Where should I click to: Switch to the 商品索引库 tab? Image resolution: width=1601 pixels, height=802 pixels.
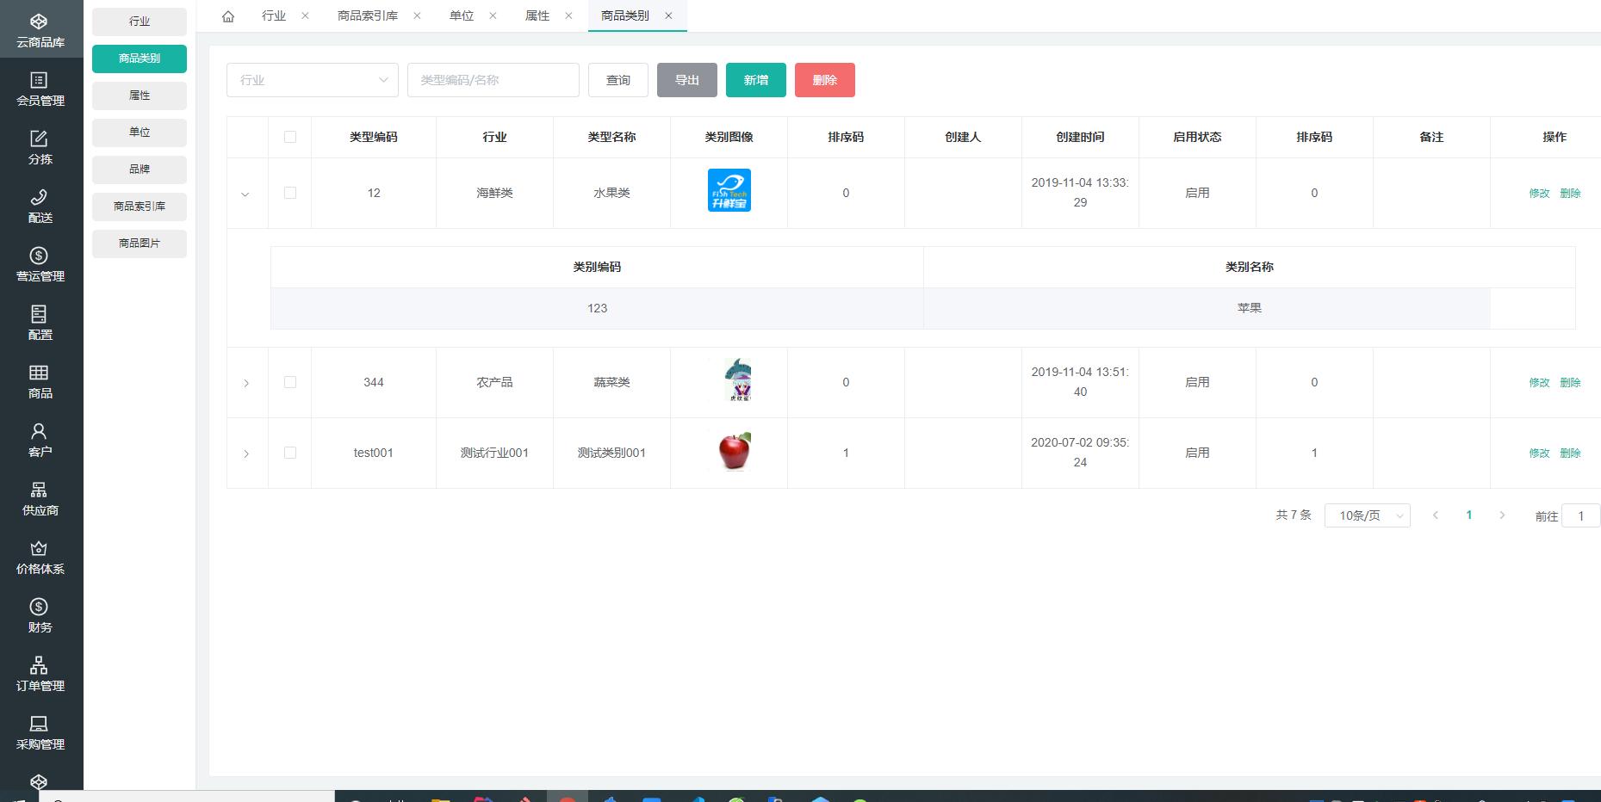pos(366,15)
